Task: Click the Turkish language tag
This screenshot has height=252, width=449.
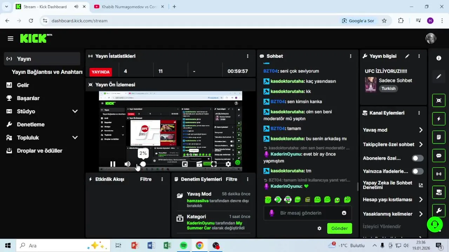Action: click(x=388, y=89)
